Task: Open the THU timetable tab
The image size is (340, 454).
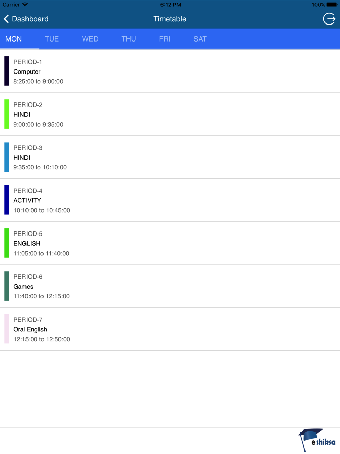Action: click(129, 39)
